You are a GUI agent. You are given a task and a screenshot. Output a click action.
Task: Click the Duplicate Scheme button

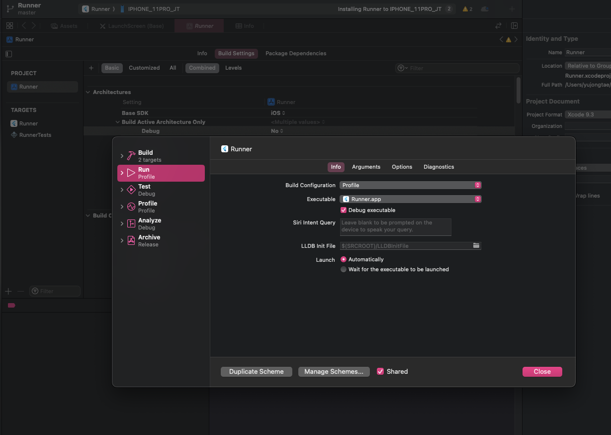click(x=256, y=371)
